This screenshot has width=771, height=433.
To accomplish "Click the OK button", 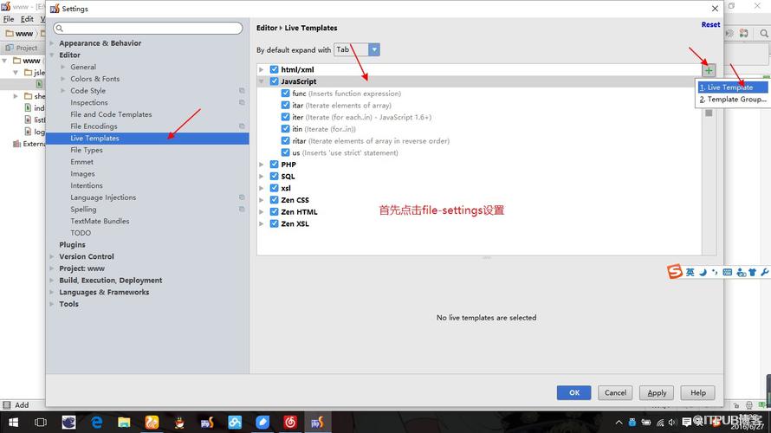I will pos(573,392).
